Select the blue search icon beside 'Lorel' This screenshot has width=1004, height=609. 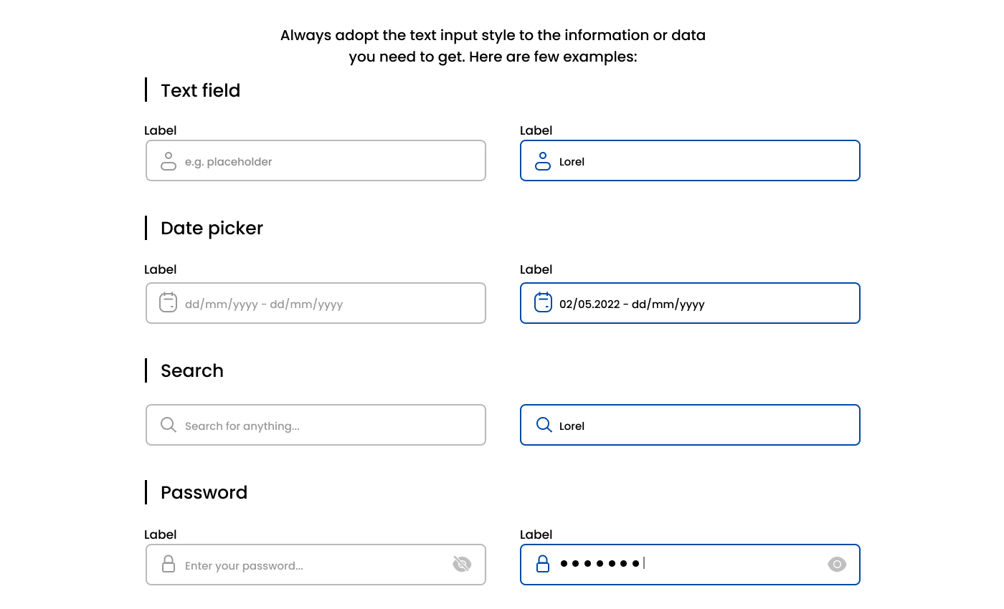point(543,425)
